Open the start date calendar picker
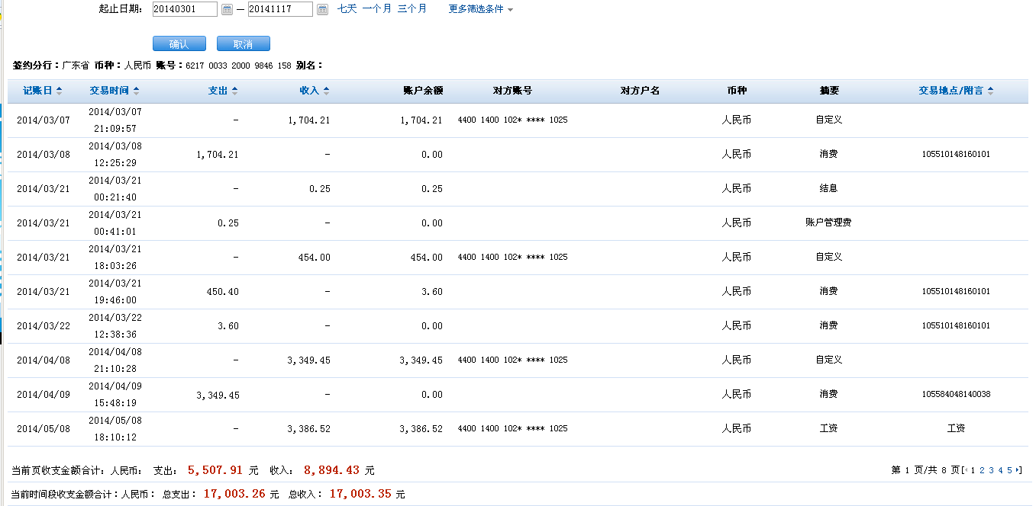 (x=227, y=9)
